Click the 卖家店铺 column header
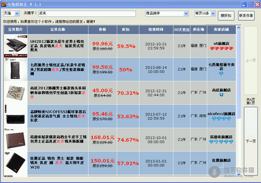 click(x=221, y=30)
